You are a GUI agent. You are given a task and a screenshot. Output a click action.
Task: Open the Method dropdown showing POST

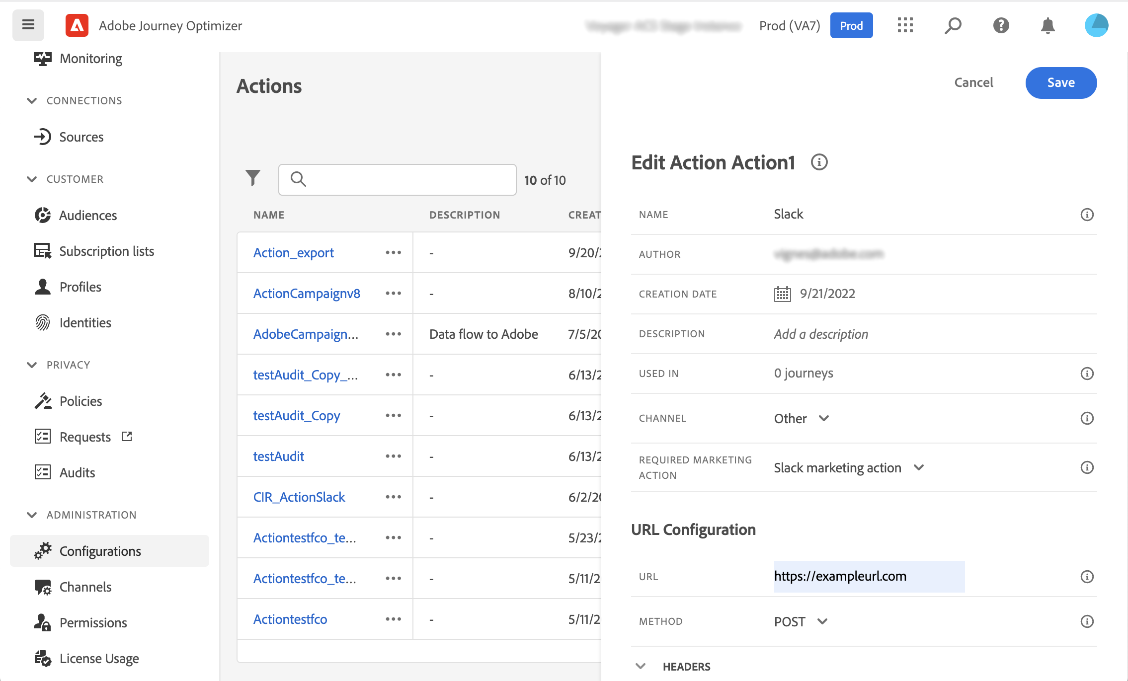point(800,621)
